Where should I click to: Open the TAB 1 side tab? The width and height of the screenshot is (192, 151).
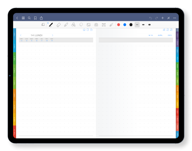click(15, 34)
